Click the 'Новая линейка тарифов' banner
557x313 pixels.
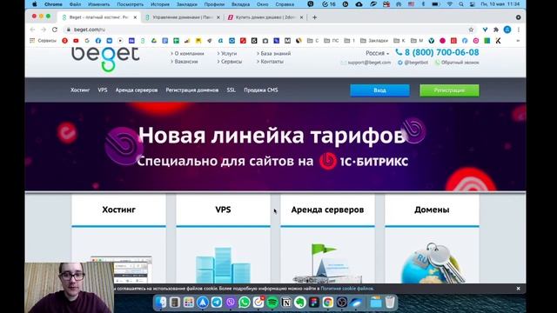point(275,147)
